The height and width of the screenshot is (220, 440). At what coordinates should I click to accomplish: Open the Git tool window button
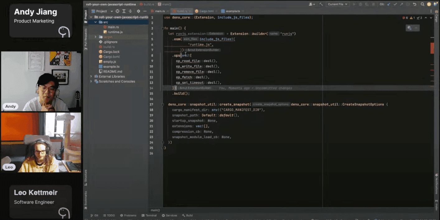[x=94, y=215]
